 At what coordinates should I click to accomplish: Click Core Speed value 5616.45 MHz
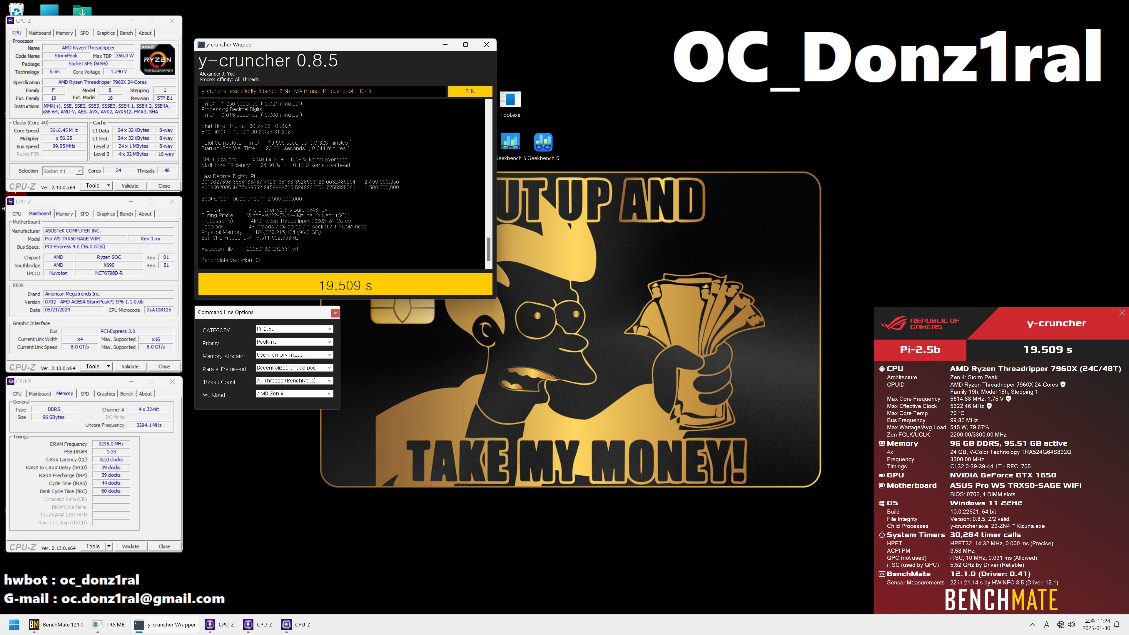(64, 131)
